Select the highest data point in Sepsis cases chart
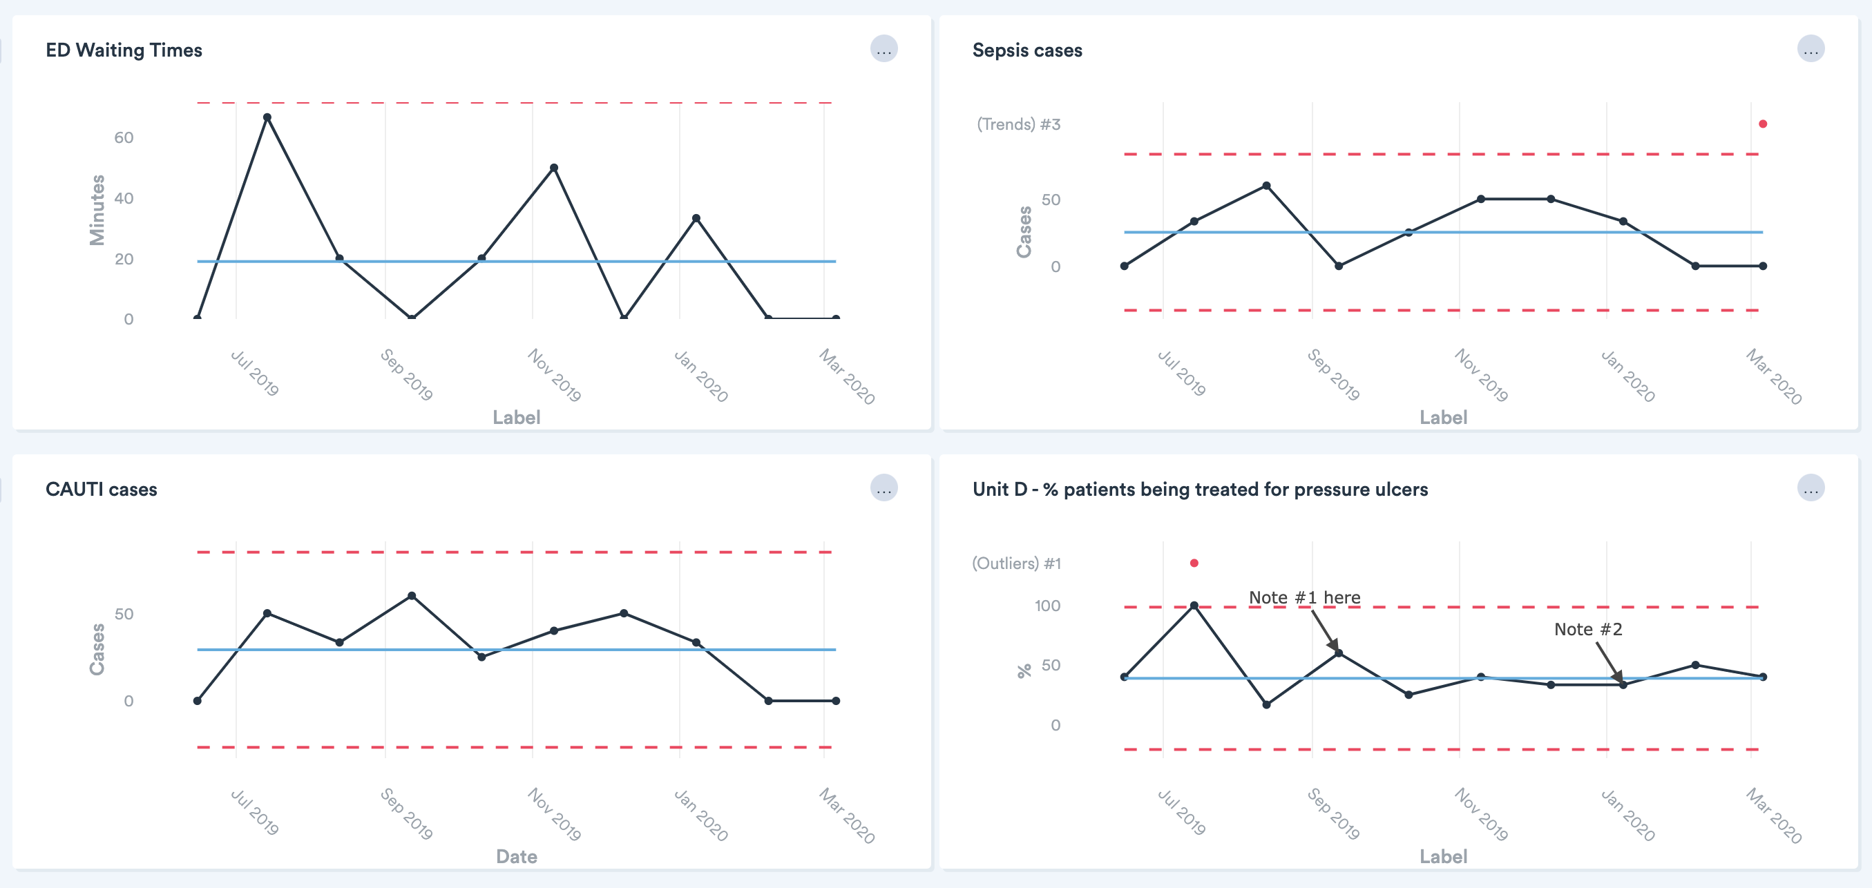The width and height of the screenshot is (1872, 888). 1266,186
